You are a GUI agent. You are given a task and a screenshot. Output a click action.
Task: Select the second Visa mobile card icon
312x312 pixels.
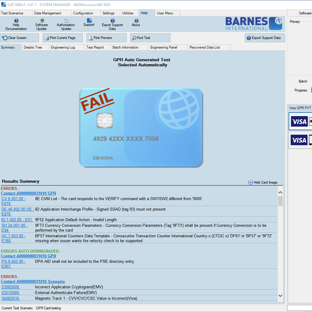(x=300, y=140)
